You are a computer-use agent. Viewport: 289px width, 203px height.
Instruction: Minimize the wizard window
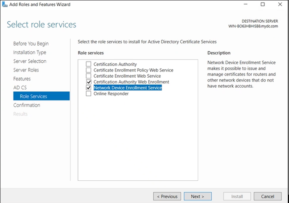(x=245, y=4)
